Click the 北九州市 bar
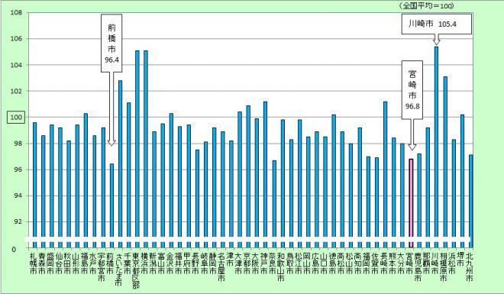The height and width of the screenshot is (294, 504). click(x=471, y=201)
